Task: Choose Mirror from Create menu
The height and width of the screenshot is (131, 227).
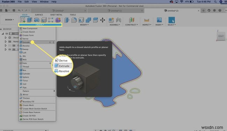Action: point(37,95)
